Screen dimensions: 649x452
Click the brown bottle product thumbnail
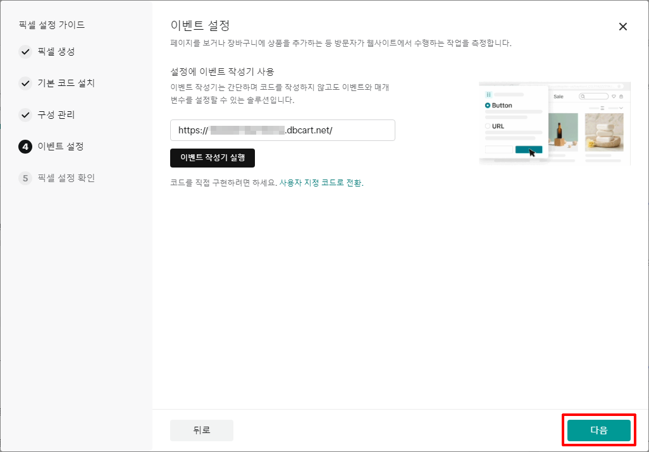(x=559, y=134)
